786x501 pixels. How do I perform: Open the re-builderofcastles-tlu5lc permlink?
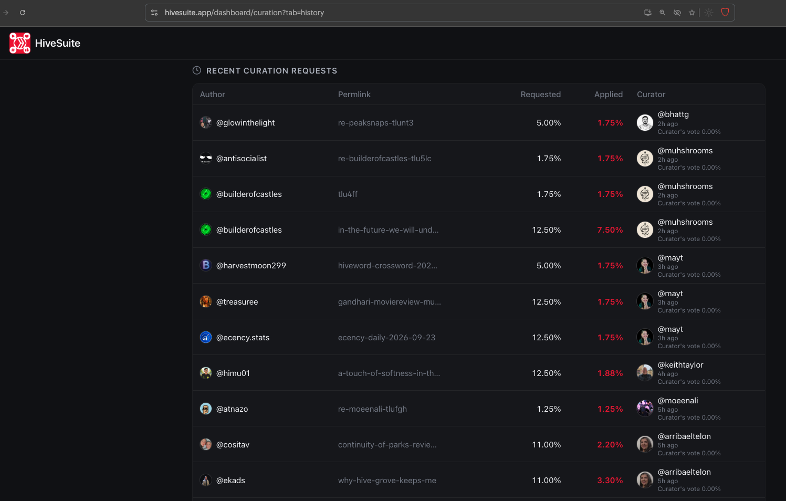[385, 159]
